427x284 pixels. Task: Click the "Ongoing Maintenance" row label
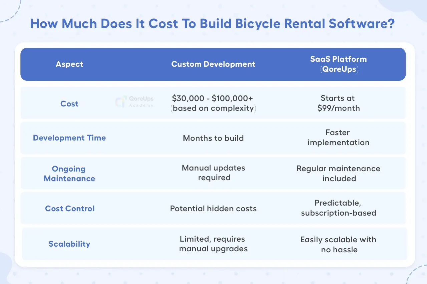tap(69, 174)
